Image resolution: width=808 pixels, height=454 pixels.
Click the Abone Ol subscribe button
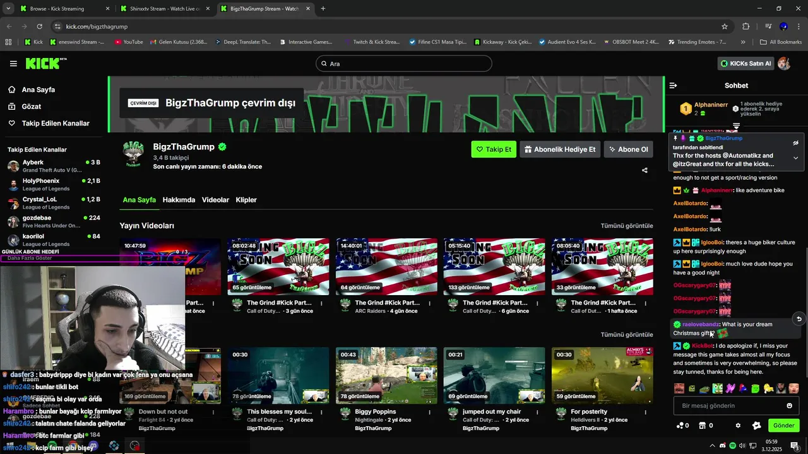coord(628,149)
